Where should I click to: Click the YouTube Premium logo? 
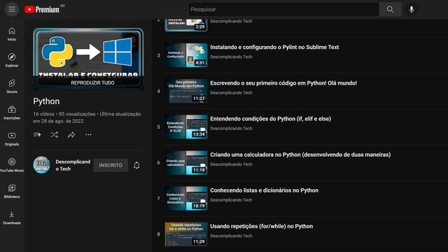coord(42,9)
